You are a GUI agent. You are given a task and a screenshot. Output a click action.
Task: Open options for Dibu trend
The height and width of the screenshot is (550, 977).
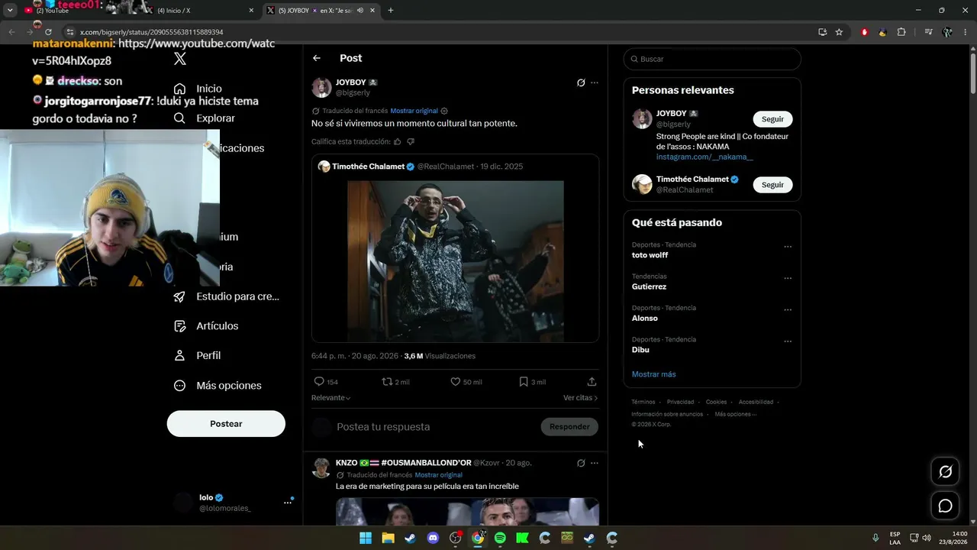click(x=788, y=341)
